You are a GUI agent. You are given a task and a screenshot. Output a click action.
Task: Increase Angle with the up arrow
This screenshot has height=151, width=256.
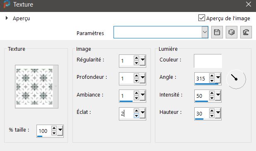[212, 76]
